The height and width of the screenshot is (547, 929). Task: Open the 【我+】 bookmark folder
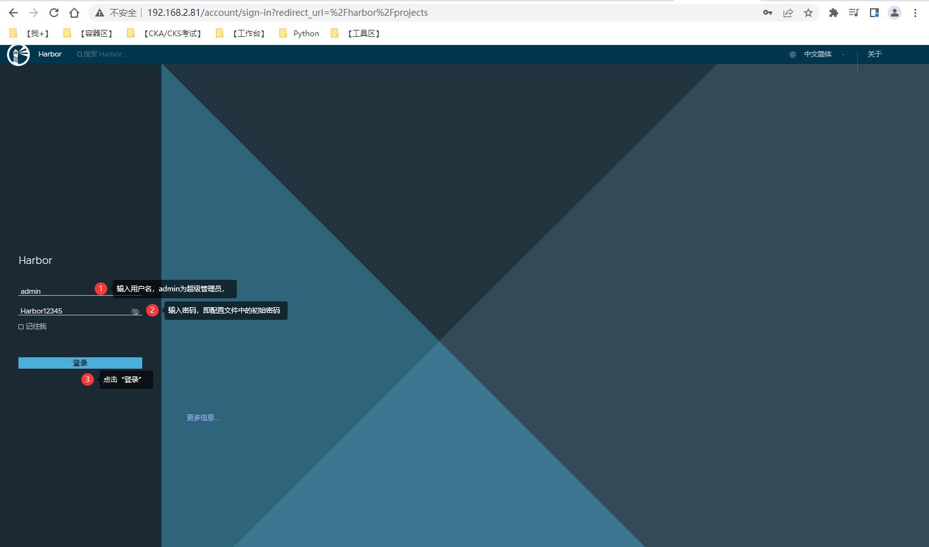(x=30, y=34)
